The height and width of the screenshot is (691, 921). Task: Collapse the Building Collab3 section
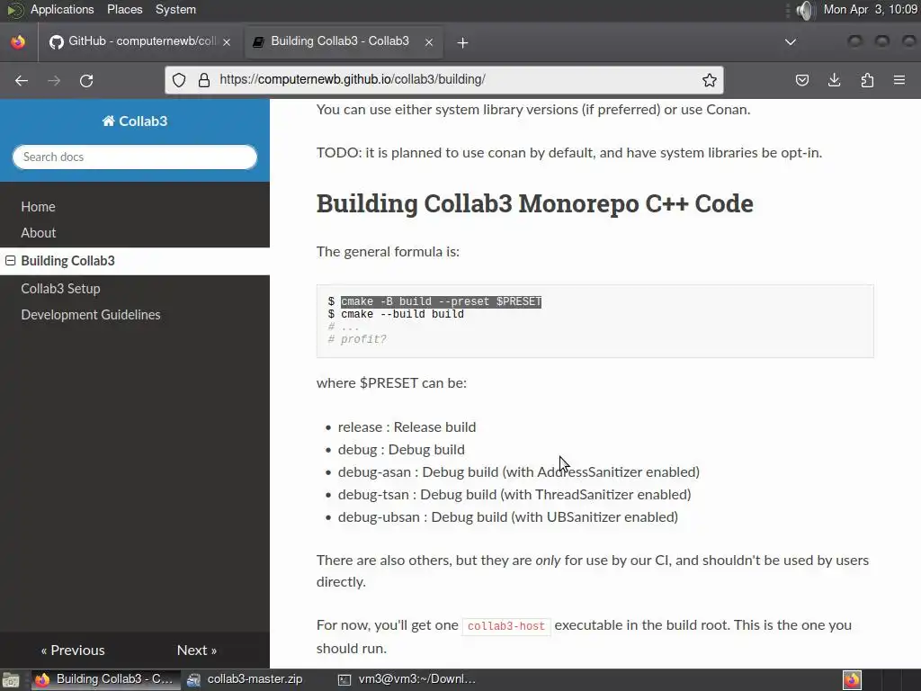11,260
